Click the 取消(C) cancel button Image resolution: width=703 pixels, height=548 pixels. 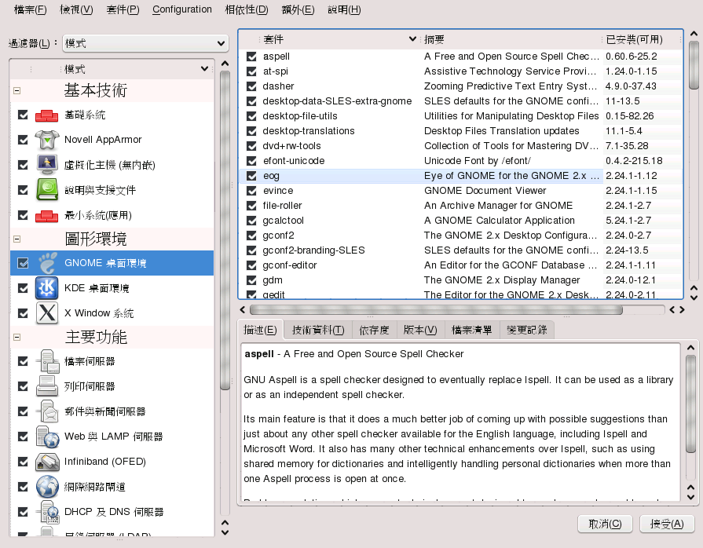coord(605,524)
